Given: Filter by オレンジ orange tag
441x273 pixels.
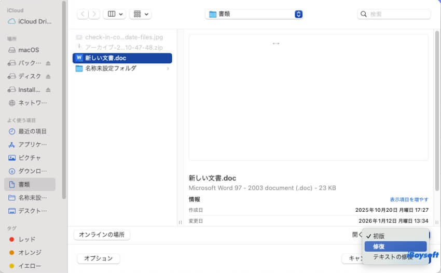Looking at the screenshot, I should [25, 252].
